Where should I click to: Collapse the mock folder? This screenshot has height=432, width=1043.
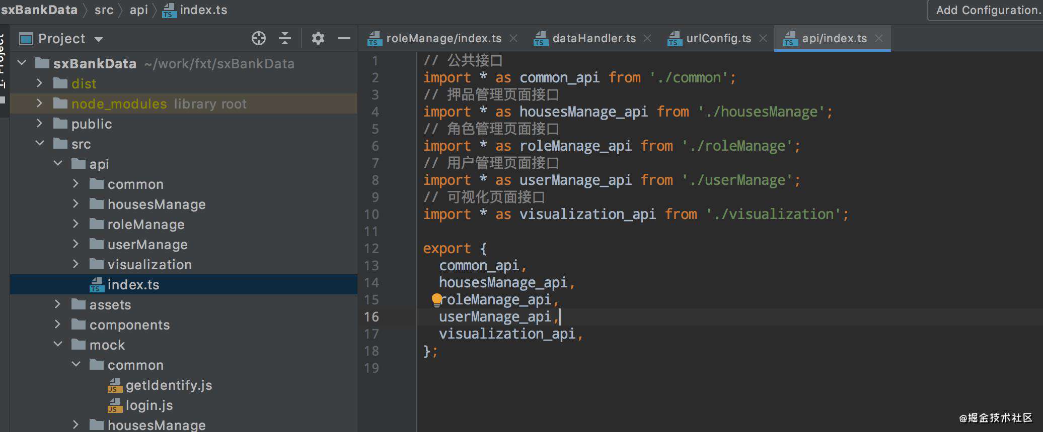(58, 345)
